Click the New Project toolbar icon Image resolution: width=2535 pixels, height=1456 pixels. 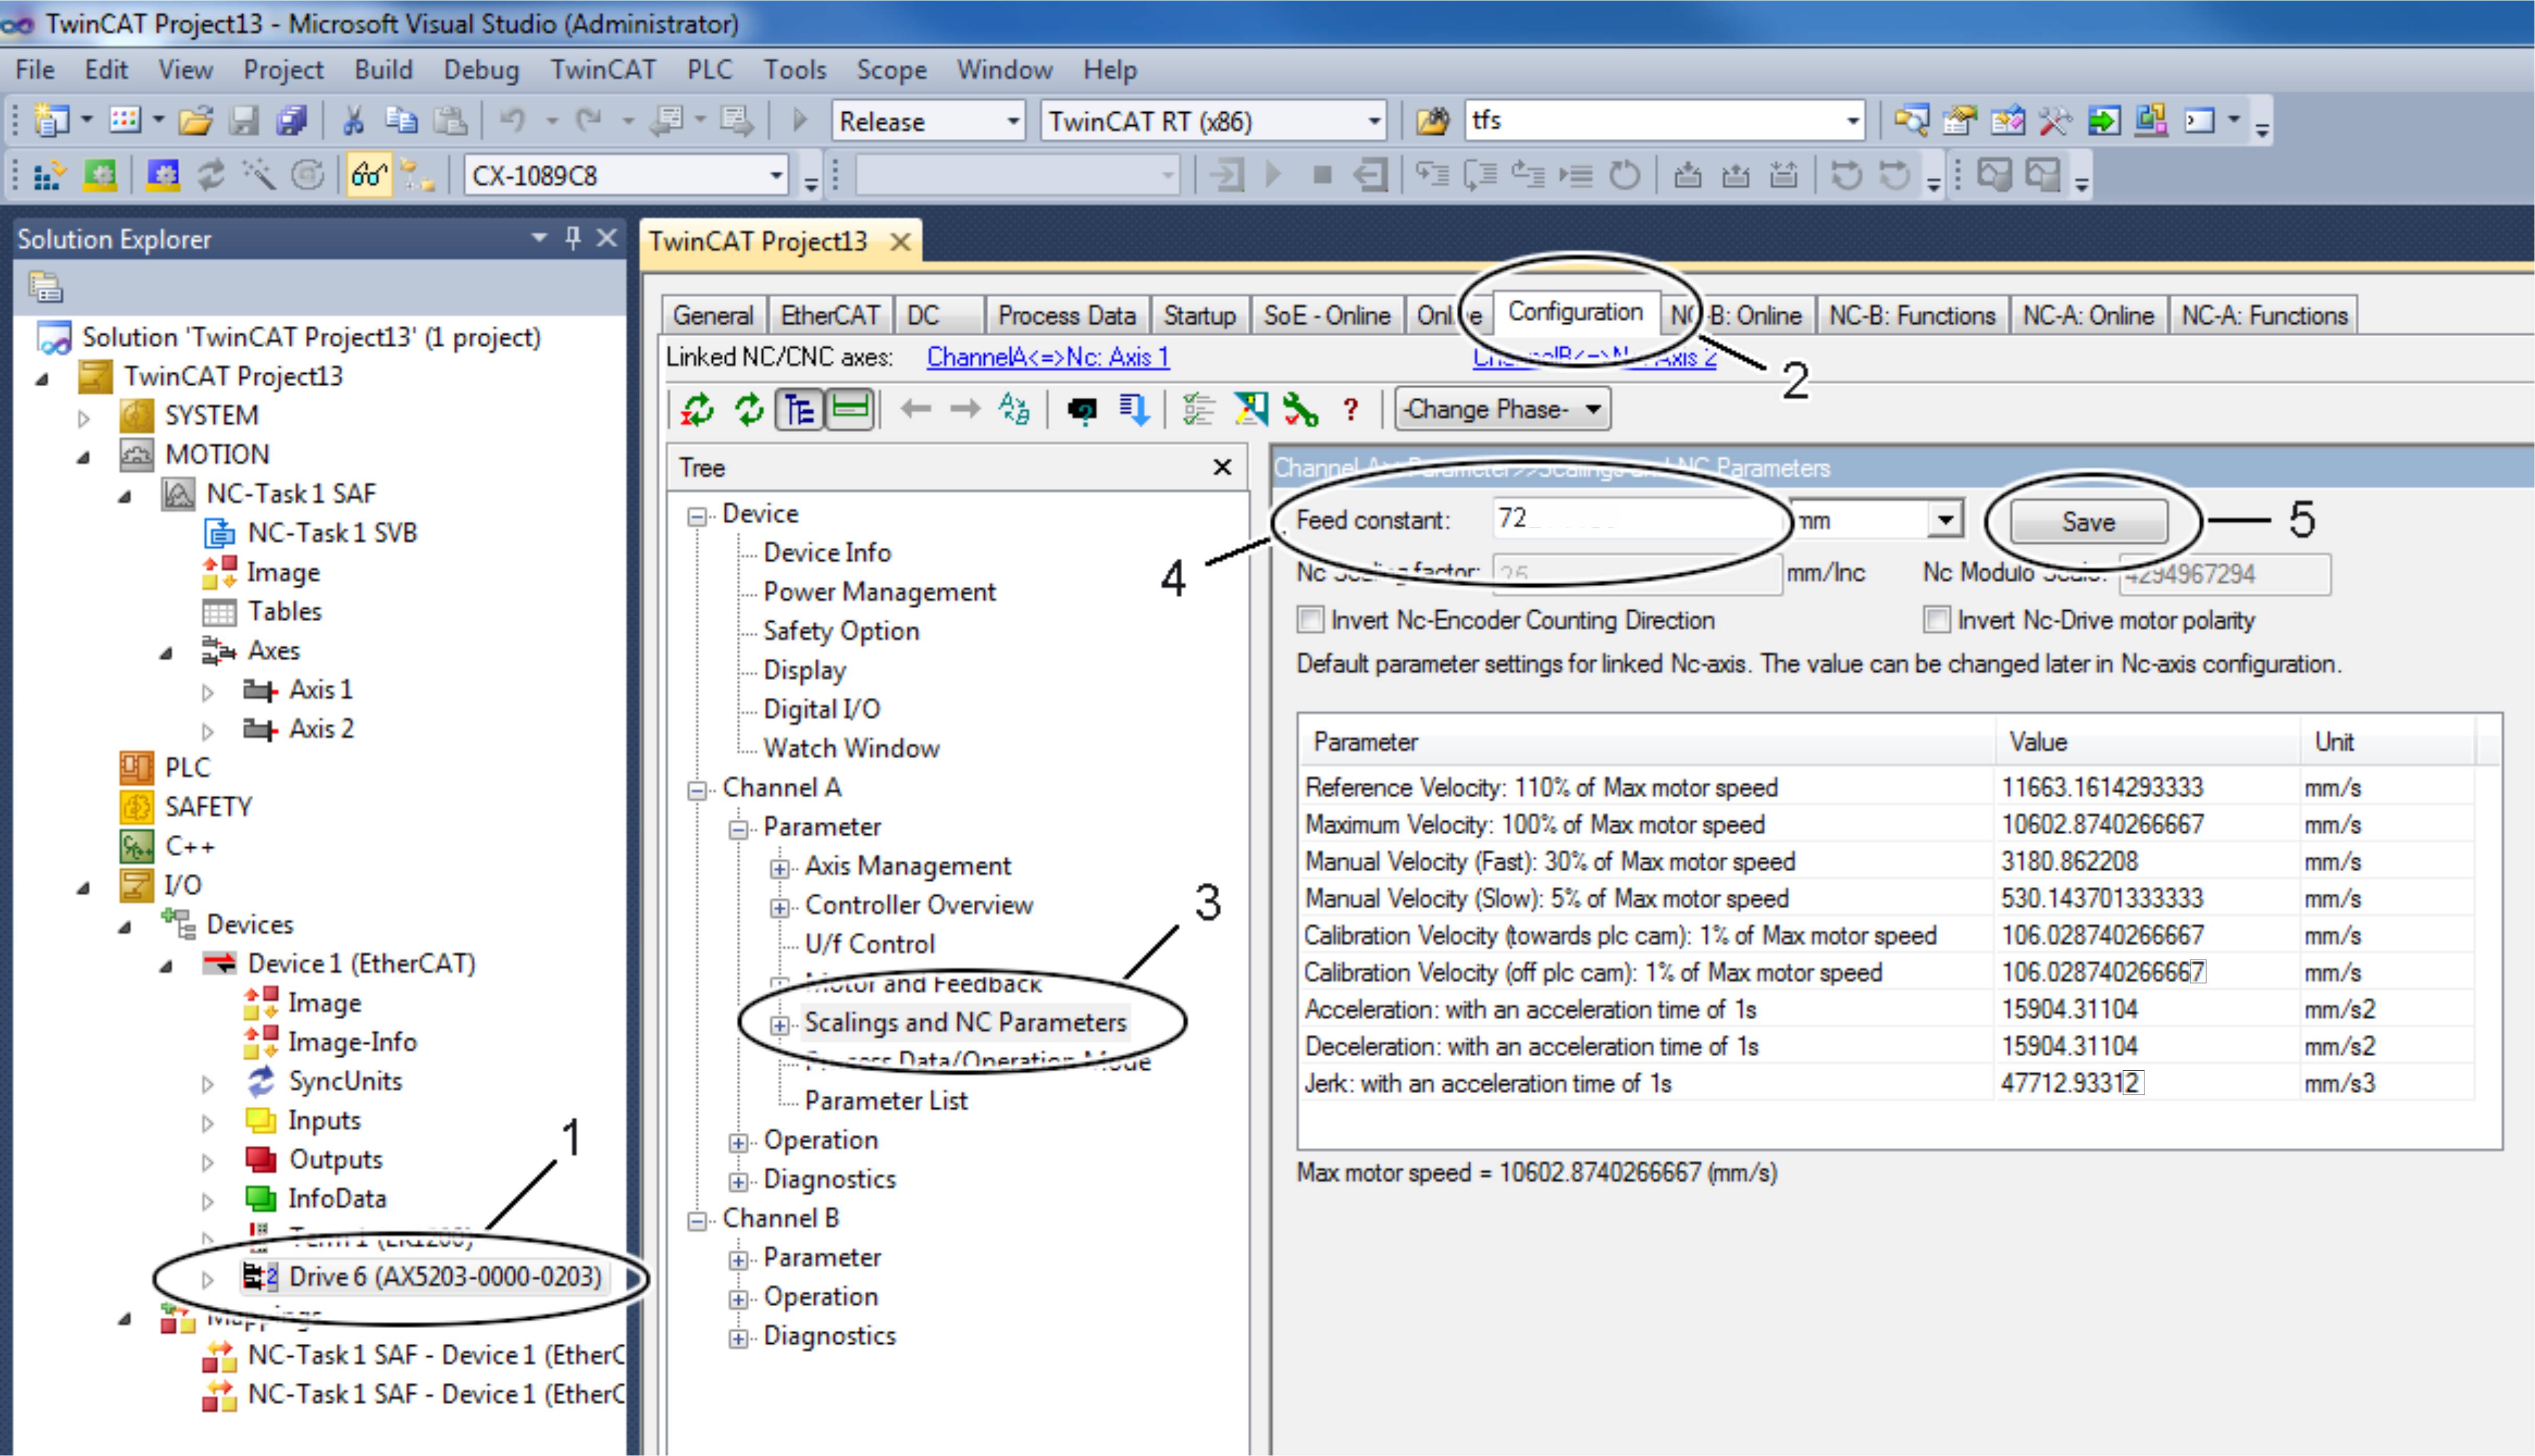(x=51, y=121)
